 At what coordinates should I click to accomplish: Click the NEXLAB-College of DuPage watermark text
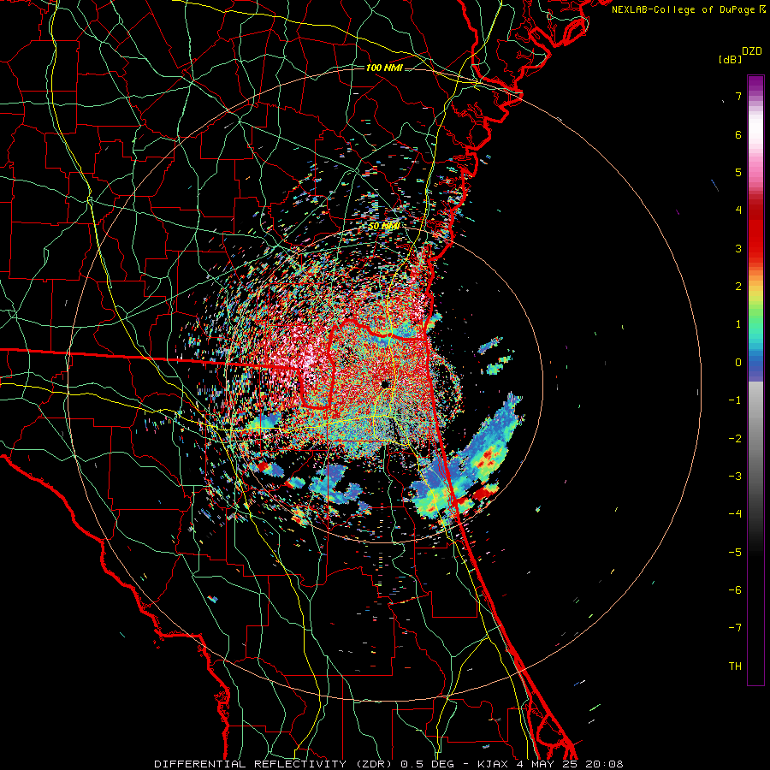pos(689,9)
